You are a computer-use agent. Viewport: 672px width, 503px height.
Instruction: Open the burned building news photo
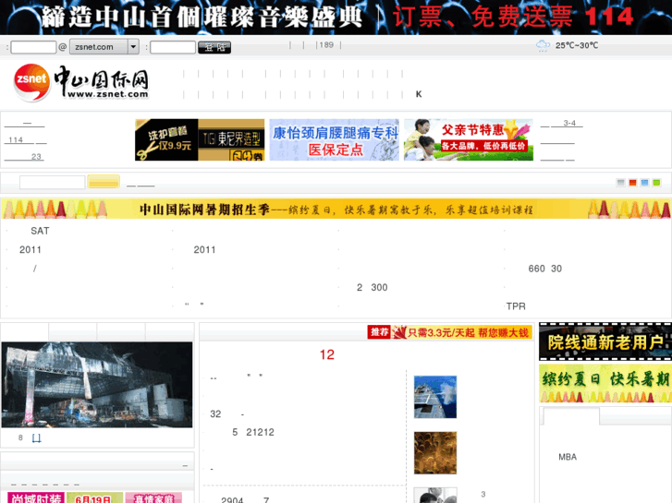coord(97,385)
